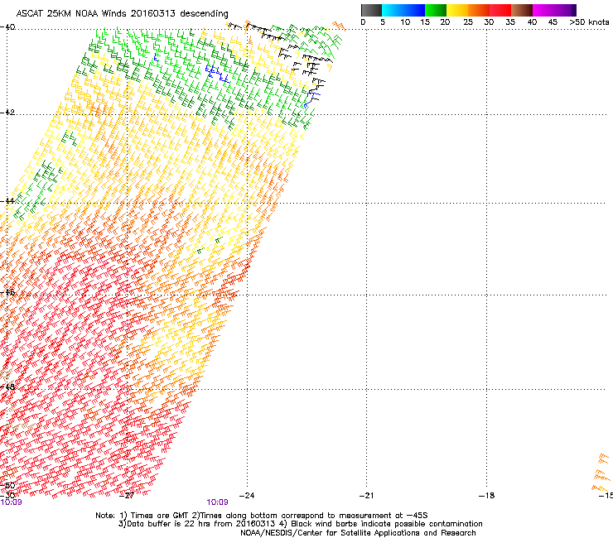Click the '45' legend scale label
Image resolution: width=613 pixels, height=538 pixels.
[x=553, y=22]
